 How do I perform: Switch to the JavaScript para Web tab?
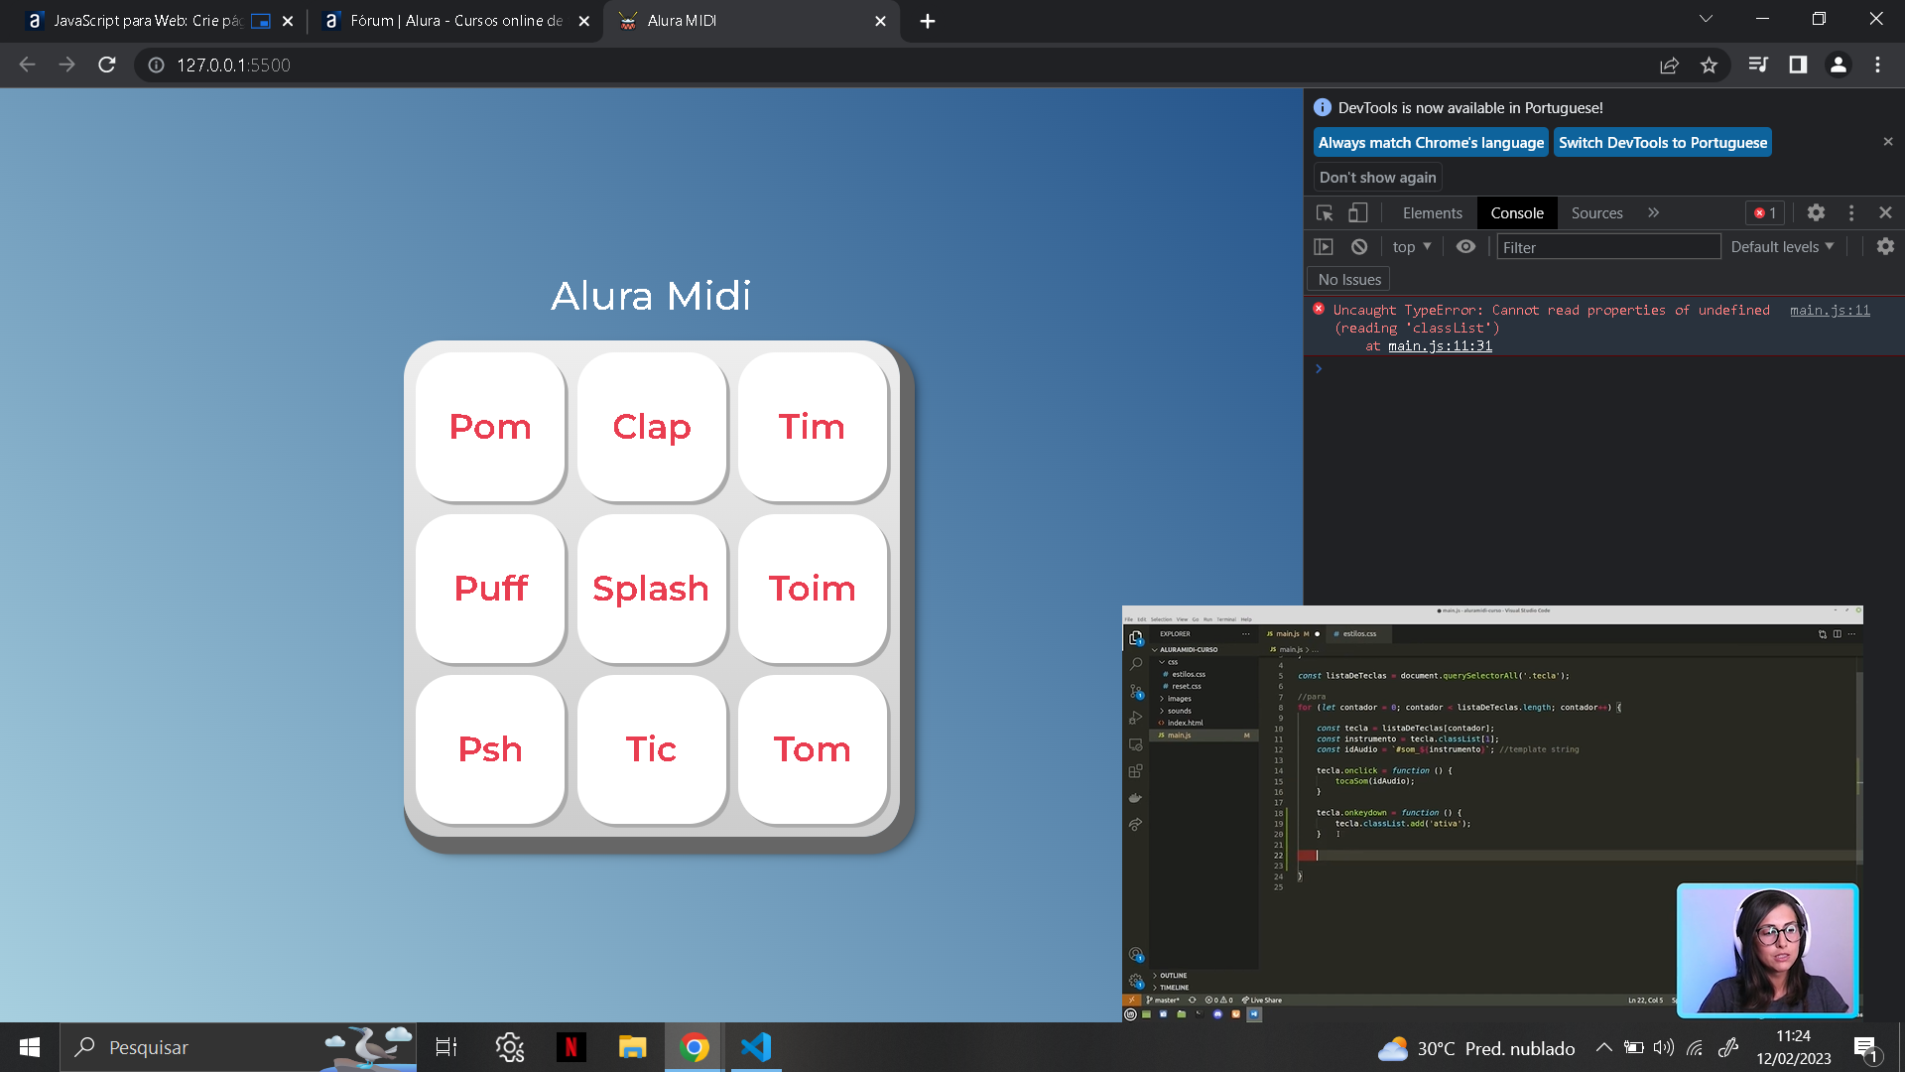pyautogui.click(x=149, y=21)
